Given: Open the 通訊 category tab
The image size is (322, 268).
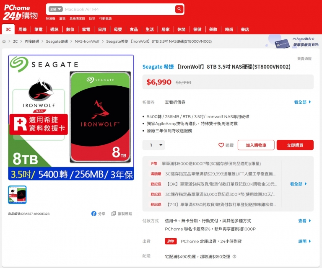Looking at the screenshot, I should pos(54,29).
